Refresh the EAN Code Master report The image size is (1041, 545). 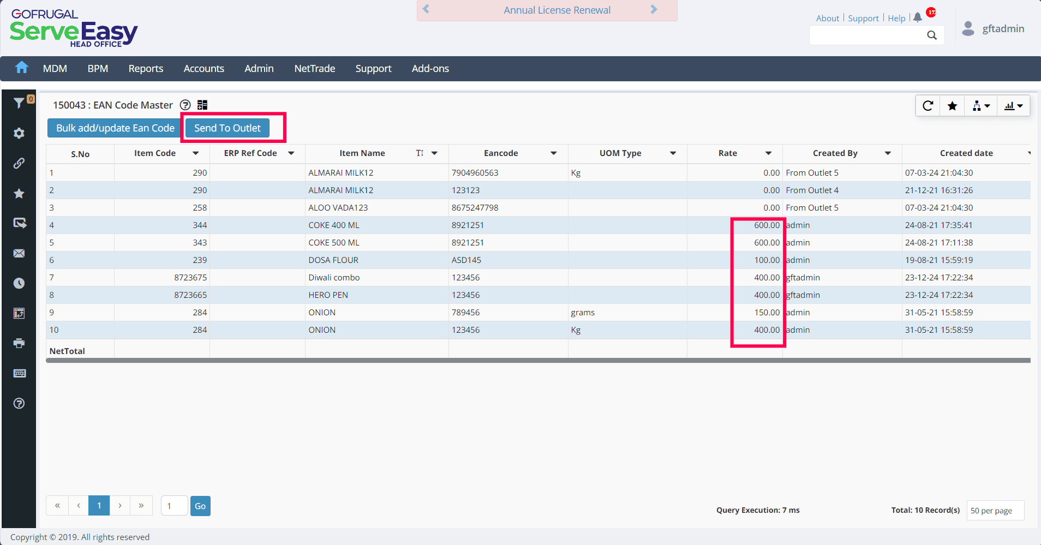928,106
